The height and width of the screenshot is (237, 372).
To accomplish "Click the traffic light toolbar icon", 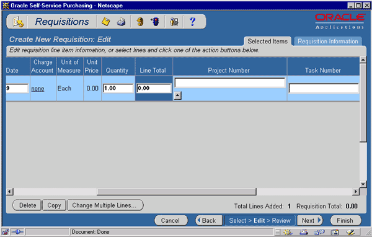I will tap(155, 22).
